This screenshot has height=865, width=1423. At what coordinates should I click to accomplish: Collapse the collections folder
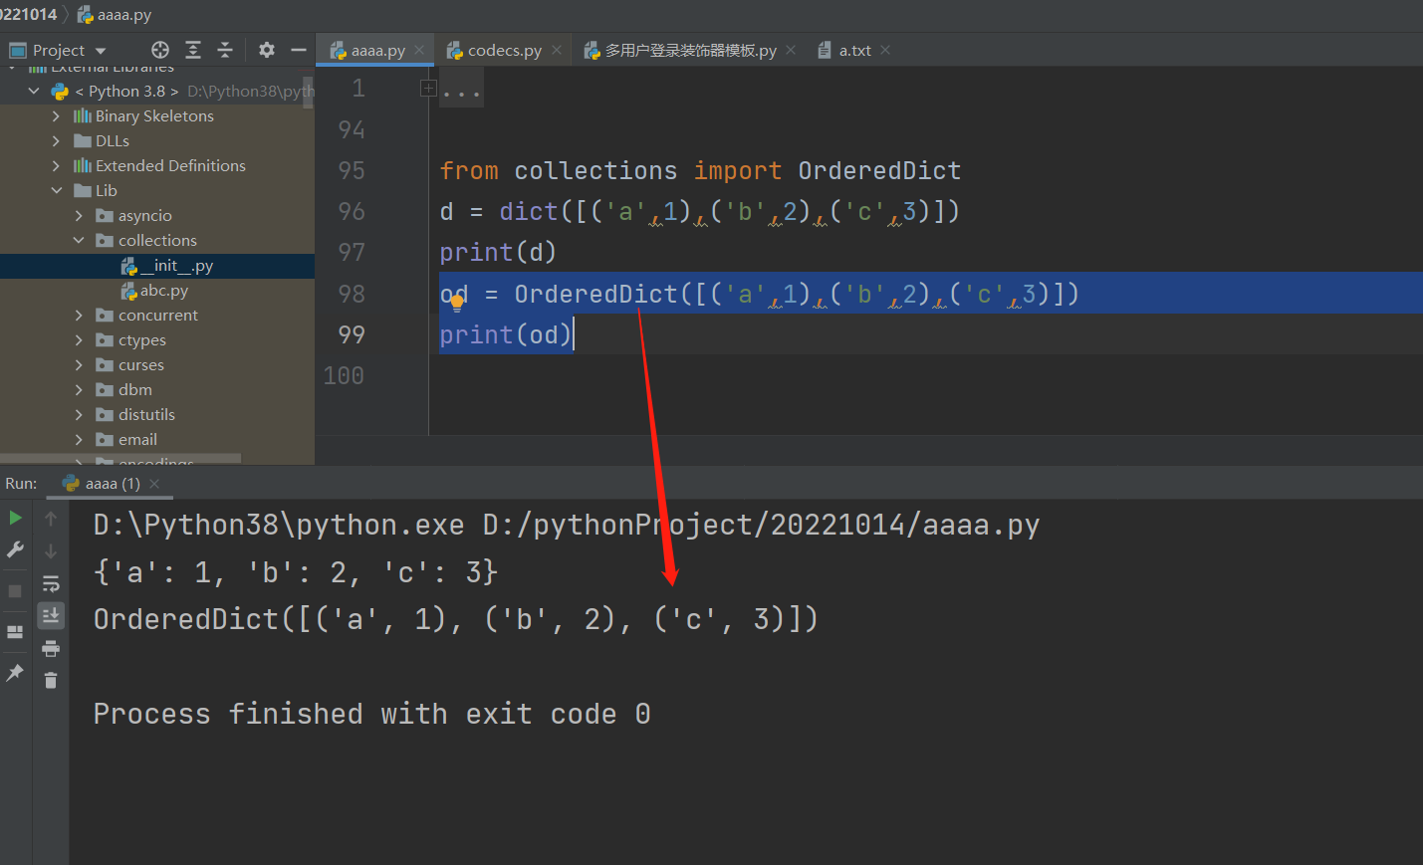pyautogui.click(x=79, y=240)
